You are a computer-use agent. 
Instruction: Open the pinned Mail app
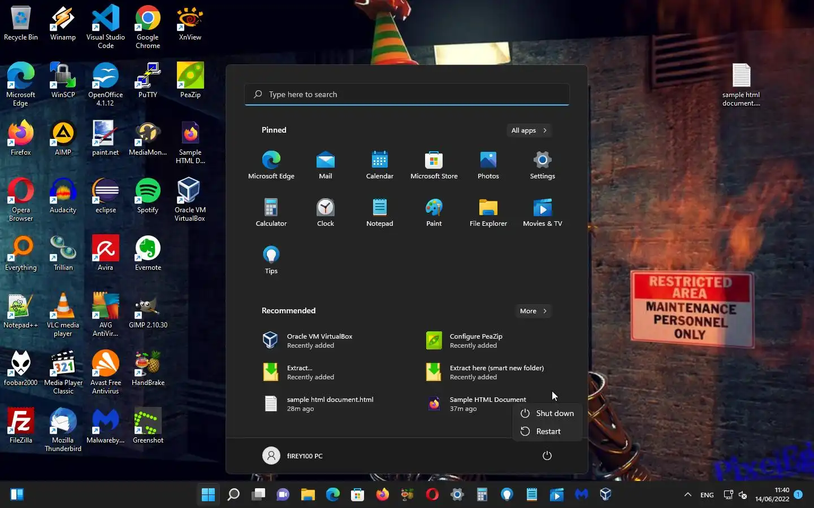click(x=326, y=165)
